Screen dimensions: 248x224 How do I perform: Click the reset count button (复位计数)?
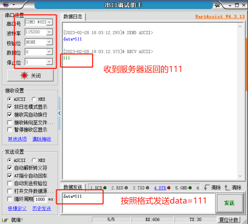(x=229, y=220)
